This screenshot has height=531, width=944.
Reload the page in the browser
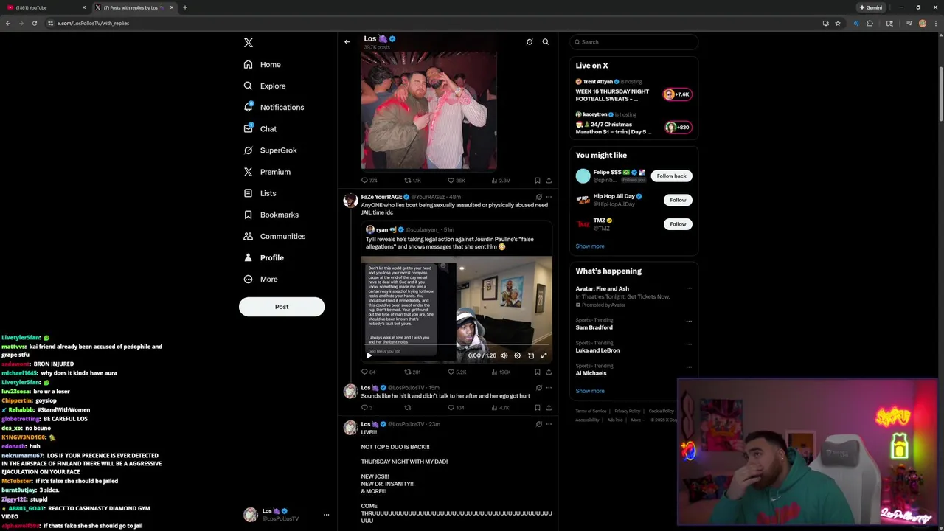click(34, 23)
